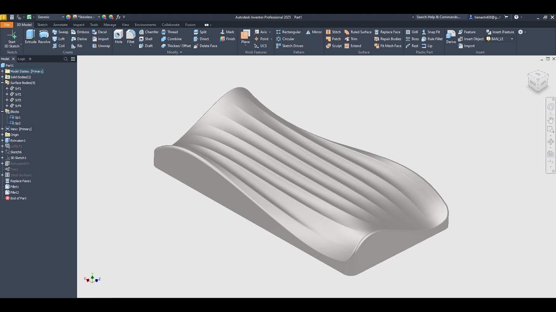Select the Shell tool
Viewport: 556px width, 312px height.
[146, 39]
